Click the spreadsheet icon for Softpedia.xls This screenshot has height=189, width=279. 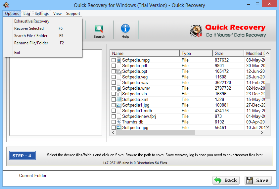click(119, 94)
